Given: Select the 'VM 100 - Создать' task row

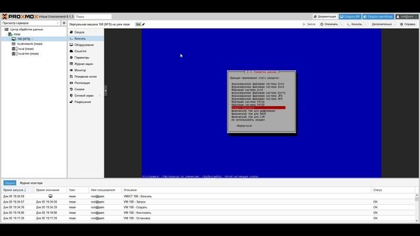Looking at the screenshot, I should 208,207.
